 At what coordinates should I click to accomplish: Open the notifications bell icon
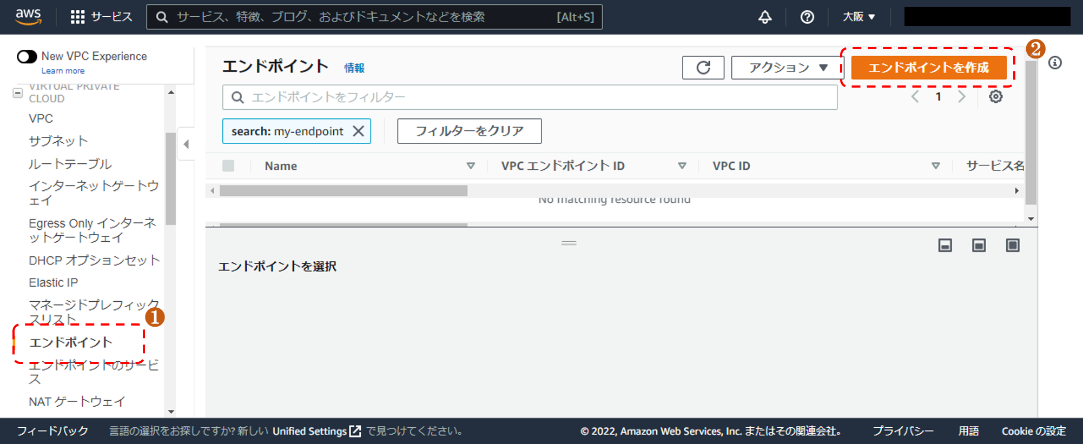point(764,17)
